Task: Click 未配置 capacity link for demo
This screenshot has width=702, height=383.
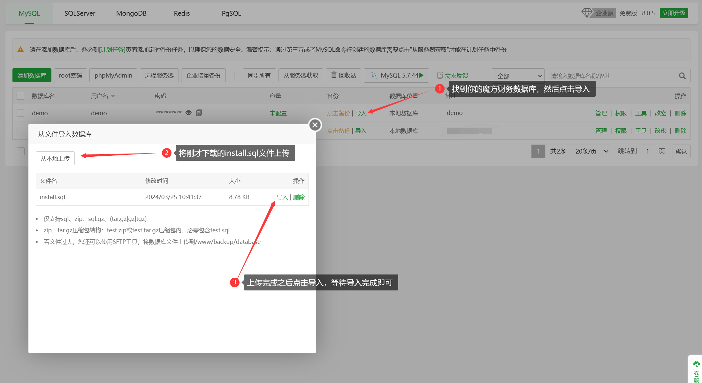Action: pyautogui.click(x=278, y=113)
